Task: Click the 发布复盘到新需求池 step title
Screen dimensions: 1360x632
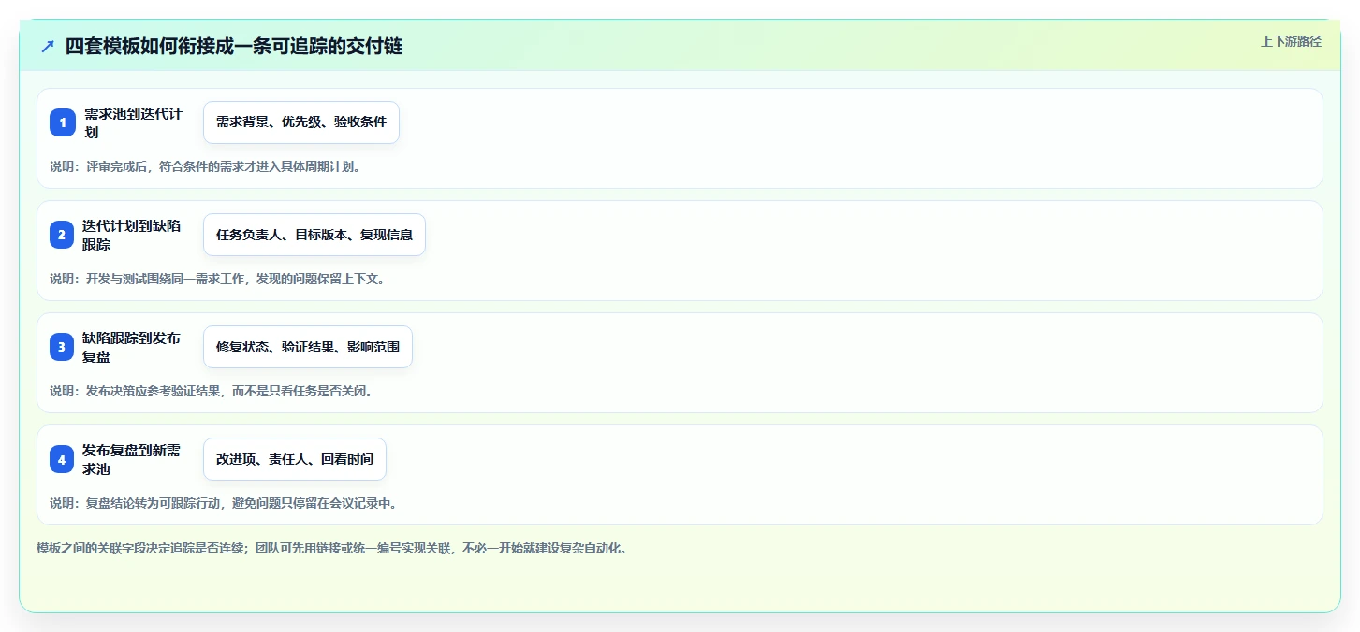Action: click(x=133, y=459)
